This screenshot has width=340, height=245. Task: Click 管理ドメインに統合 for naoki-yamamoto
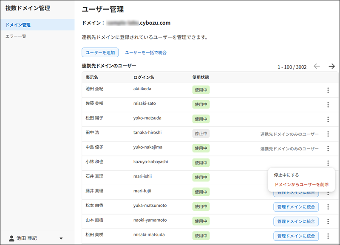[296, 221]
